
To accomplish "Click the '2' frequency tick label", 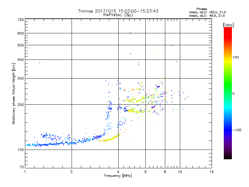I will click(72, 172).
